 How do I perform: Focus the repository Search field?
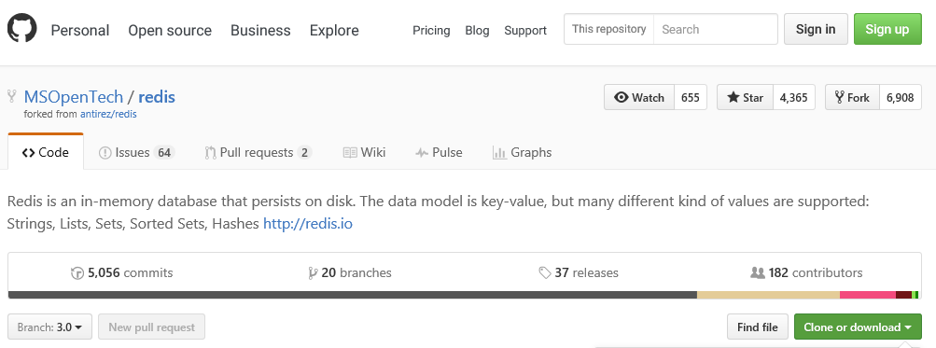pos(716,29)
